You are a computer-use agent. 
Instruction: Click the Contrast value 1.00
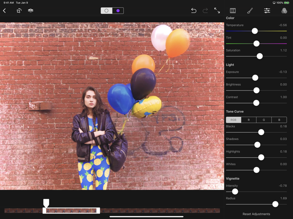tap(283, 97)
